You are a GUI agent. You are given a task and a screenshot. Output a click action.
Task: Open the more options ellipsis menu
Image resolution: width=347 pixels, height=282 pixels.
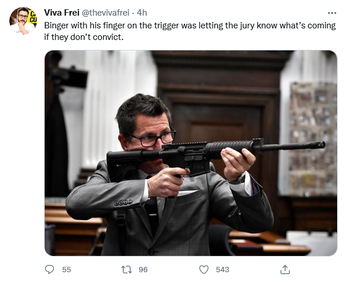332,13
